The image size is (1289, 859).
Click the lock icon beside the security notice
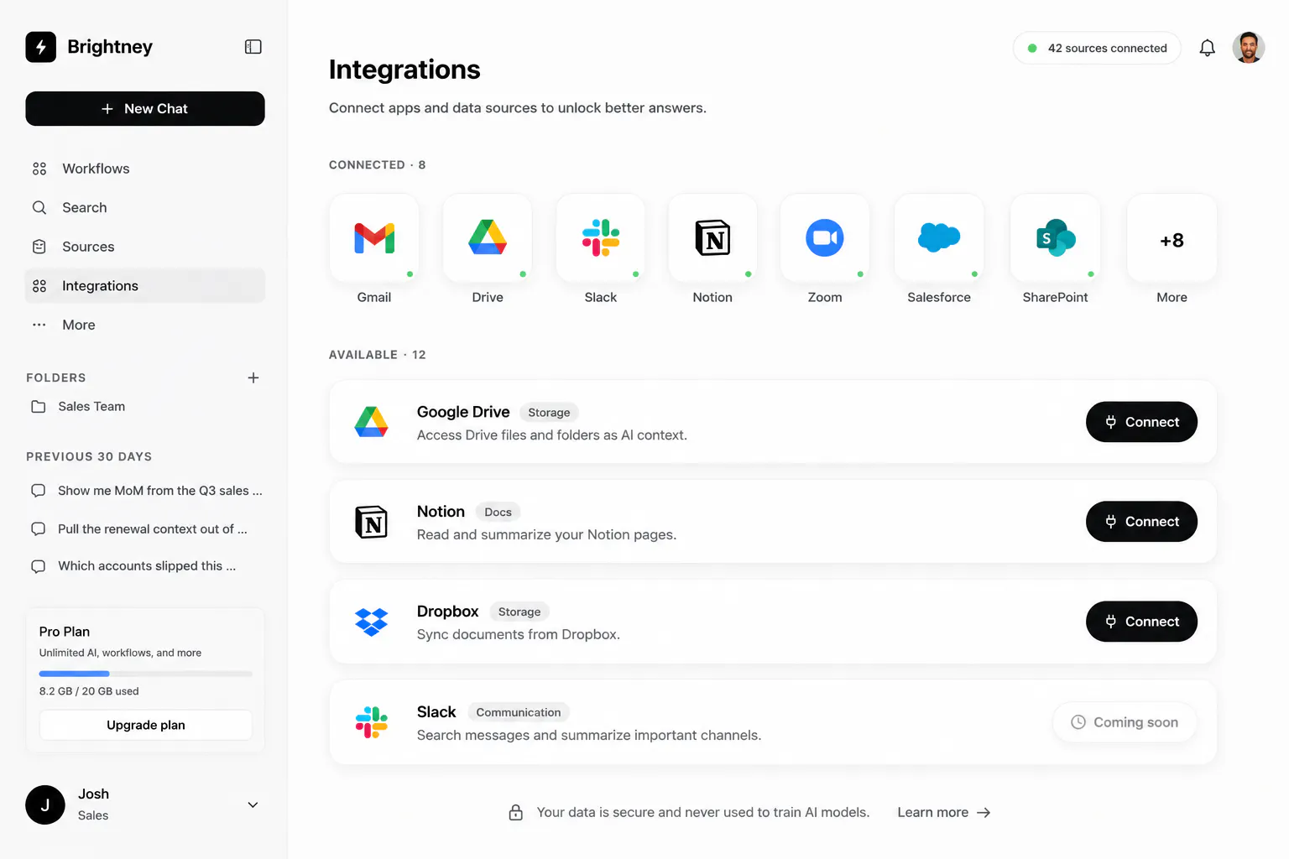coord(516,812)
